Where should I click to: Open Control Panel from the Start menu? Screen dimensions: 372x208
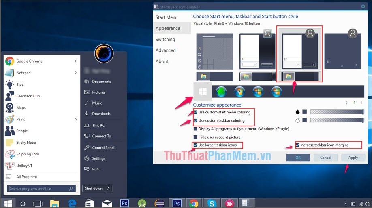103,148
